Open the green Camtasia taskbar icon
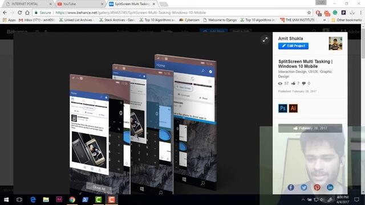The image size is (365, 205). point(99,199)
